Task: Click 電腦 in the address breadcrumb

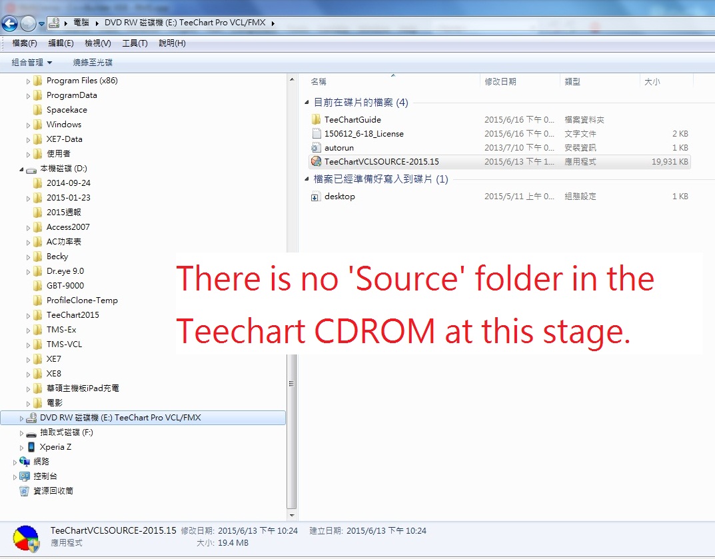Action: [x=81, y=23]
